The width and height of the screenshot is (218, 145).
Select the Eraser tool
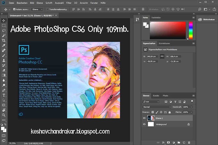pyautogui.click(x=4, y=70)
